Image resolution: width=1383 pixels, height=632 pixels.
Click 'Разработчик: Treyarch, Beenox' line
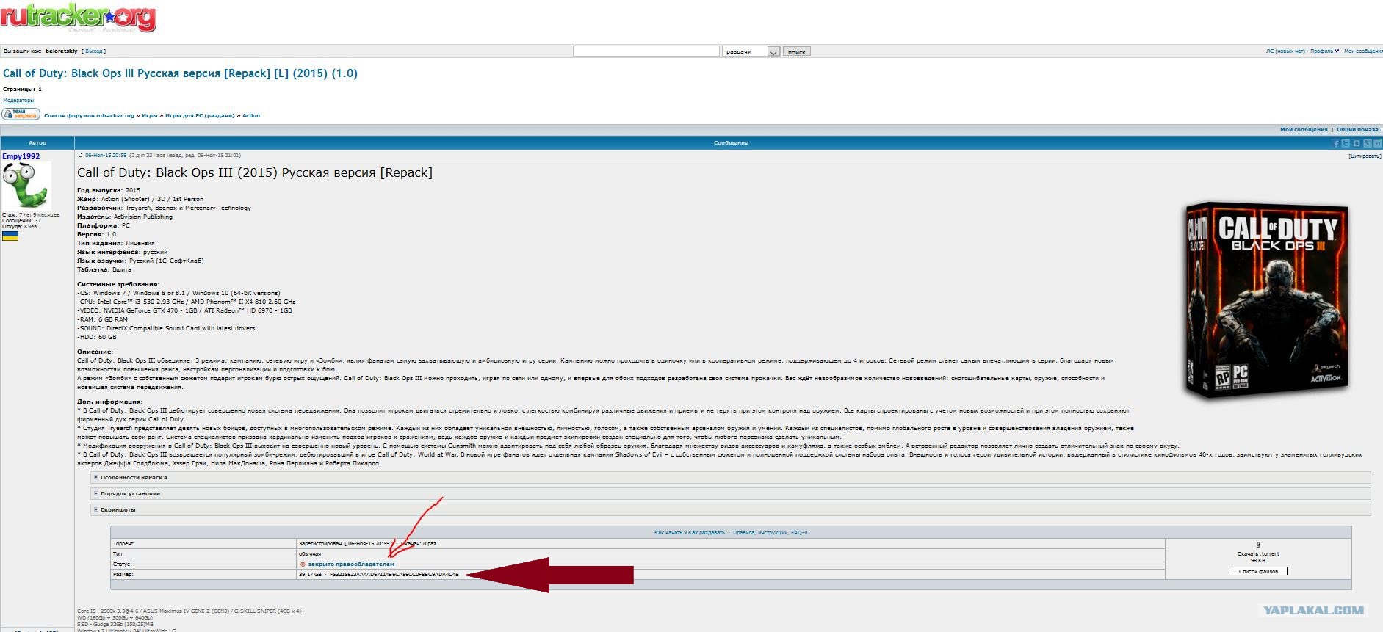164,208
